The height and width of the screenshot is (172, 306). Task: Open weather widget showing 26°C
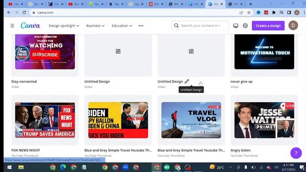click(x=217, y=167)
